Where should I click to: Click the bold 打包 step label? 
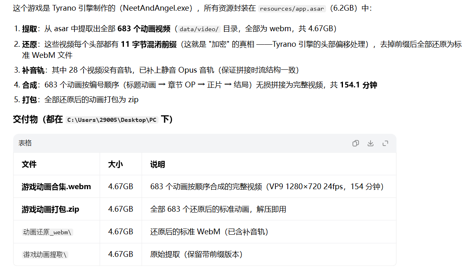coord(30,100)
